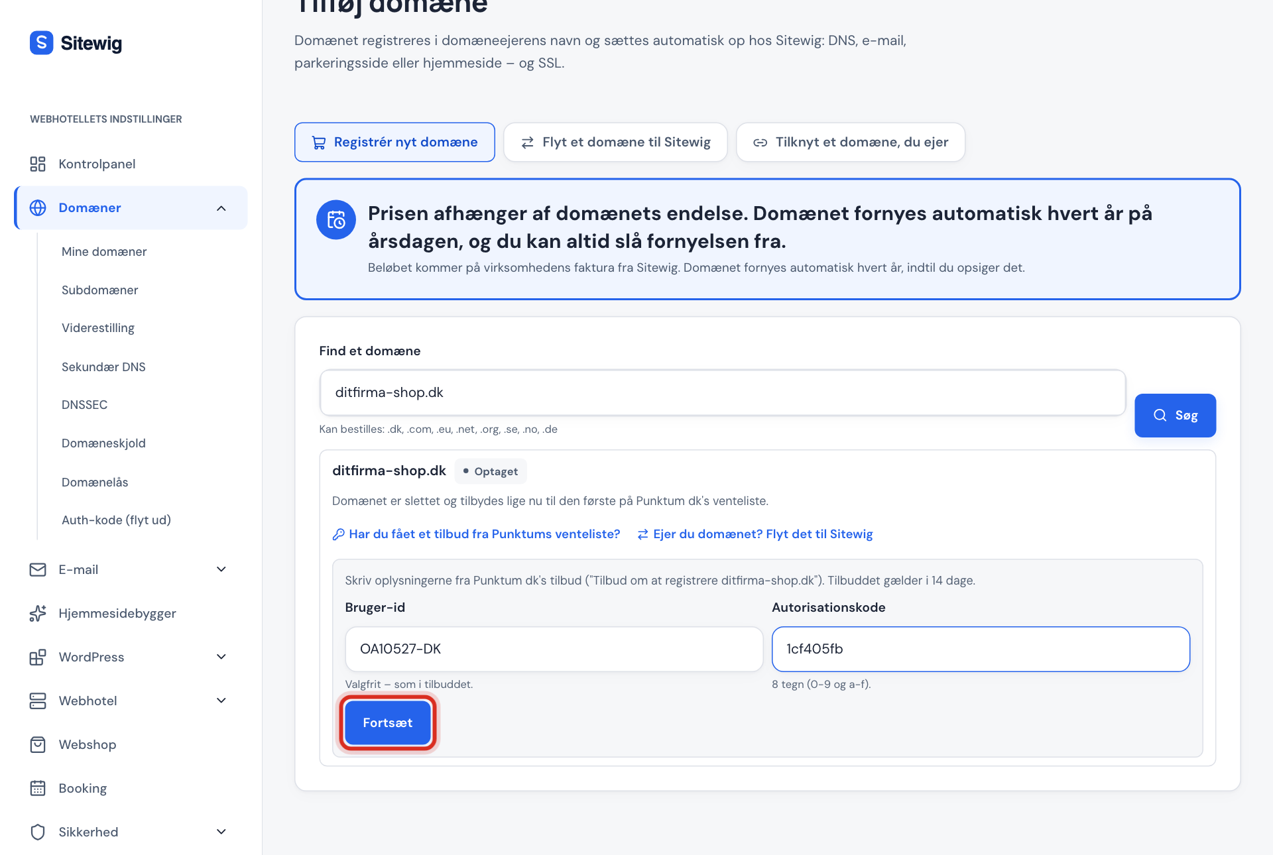Image resolution: width=1273 pixels, height=855 pixels.
Task: Open Sekundær DNS submenu item
Action: coord(103,367)
